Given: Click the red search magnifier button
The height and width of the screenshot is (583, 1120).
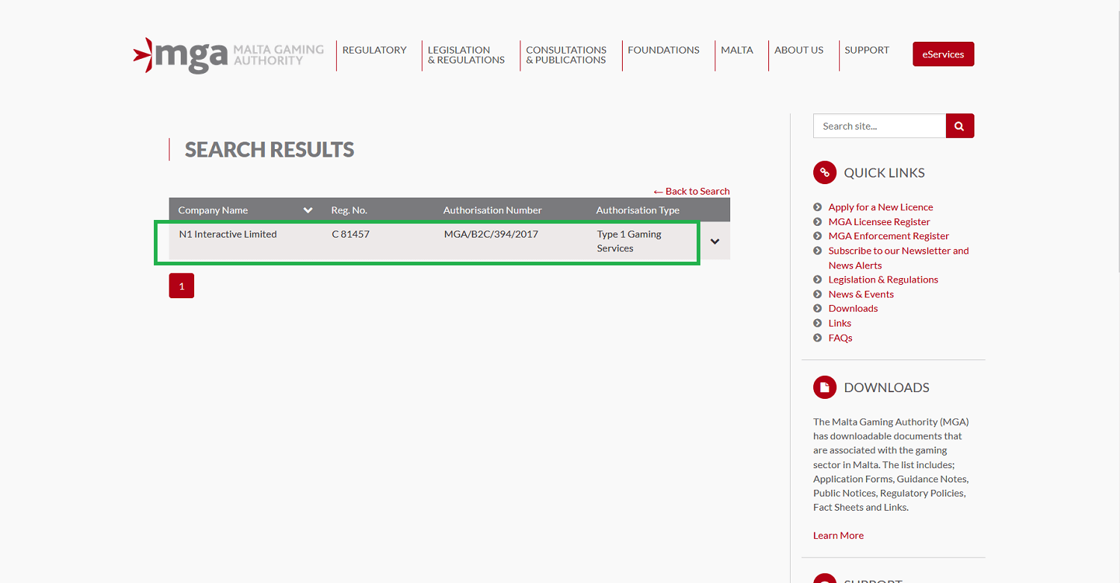Looking at the screenshot, I should pyautogui.click(x=959, y=126).
